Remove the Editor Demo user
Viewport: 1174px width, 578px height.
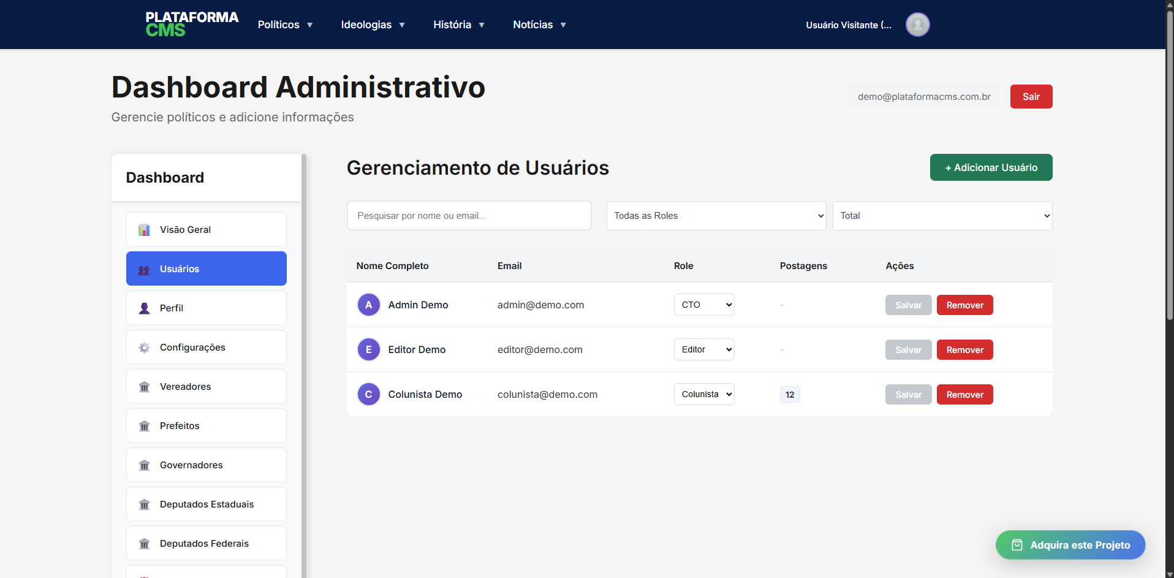point(964,349)
